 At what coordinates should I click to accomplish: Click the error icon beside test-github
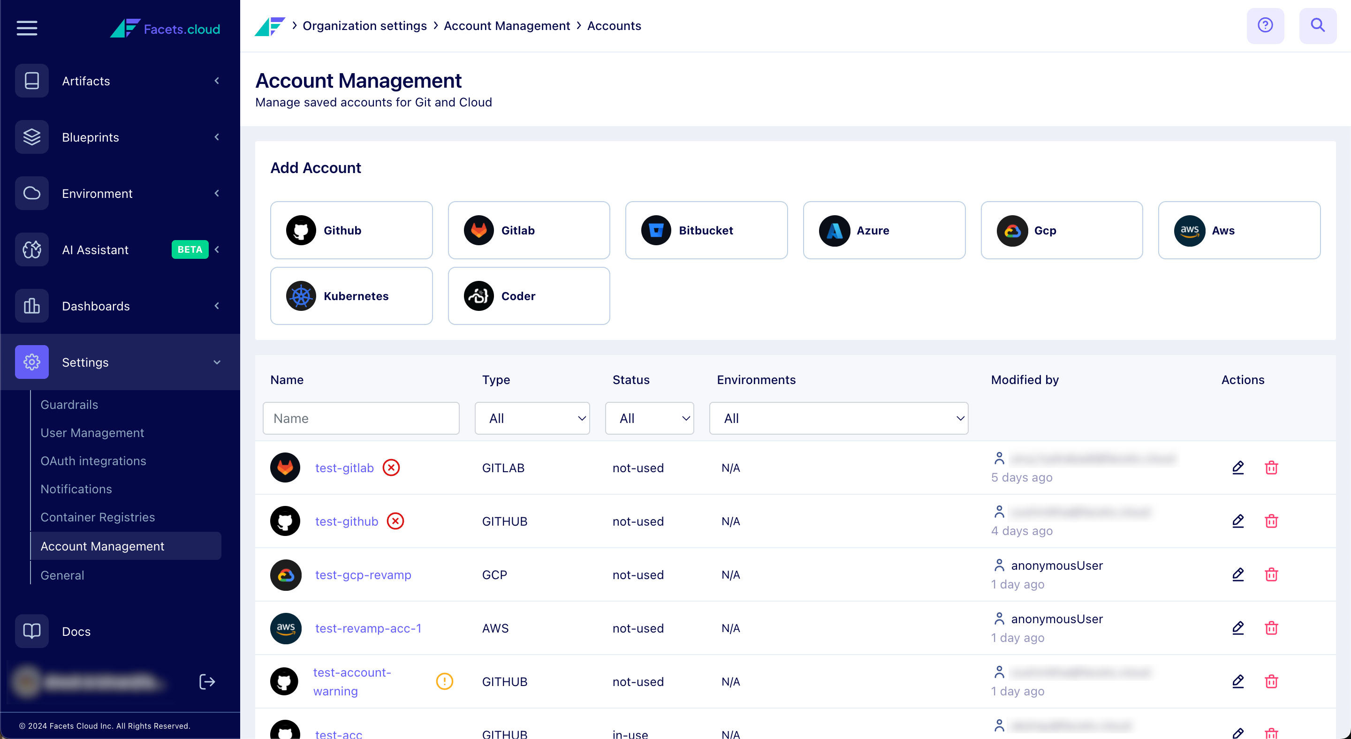(395, 521)
